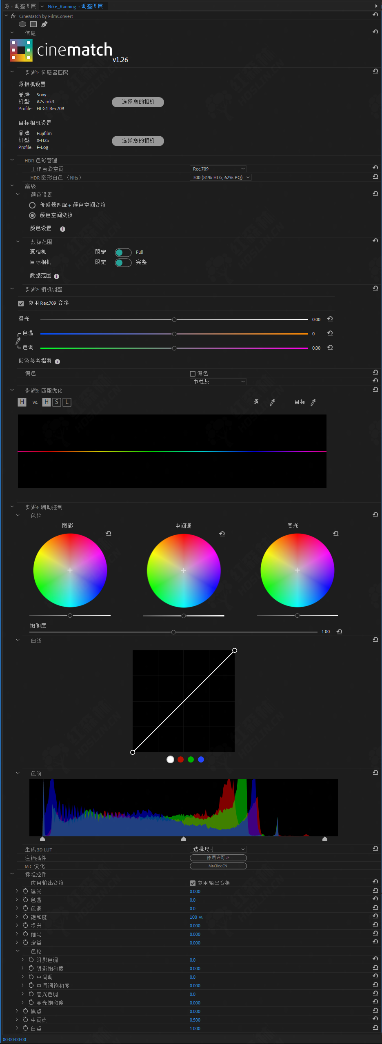Screen dimensions: 382x1044
Task: Pick white balance eyedropper beside 色温
Action: pyautogui.click(x=18, y=341)
